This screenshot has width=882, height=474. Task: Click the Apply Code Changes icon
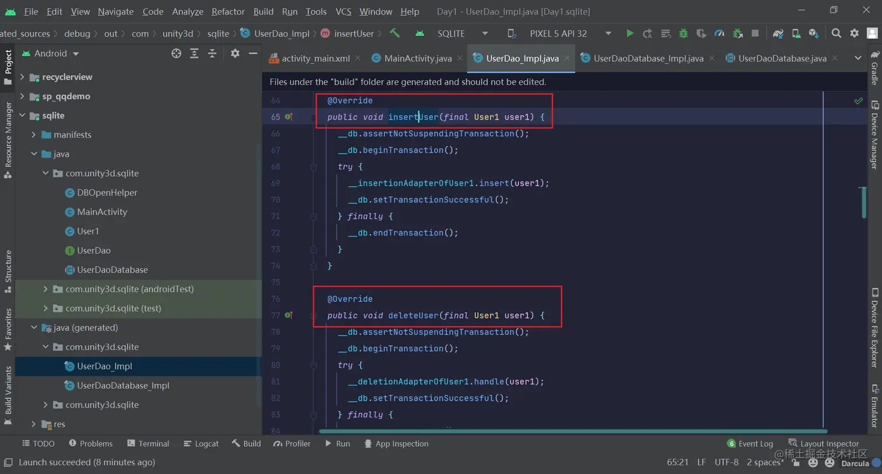click(x=666, y=33)
